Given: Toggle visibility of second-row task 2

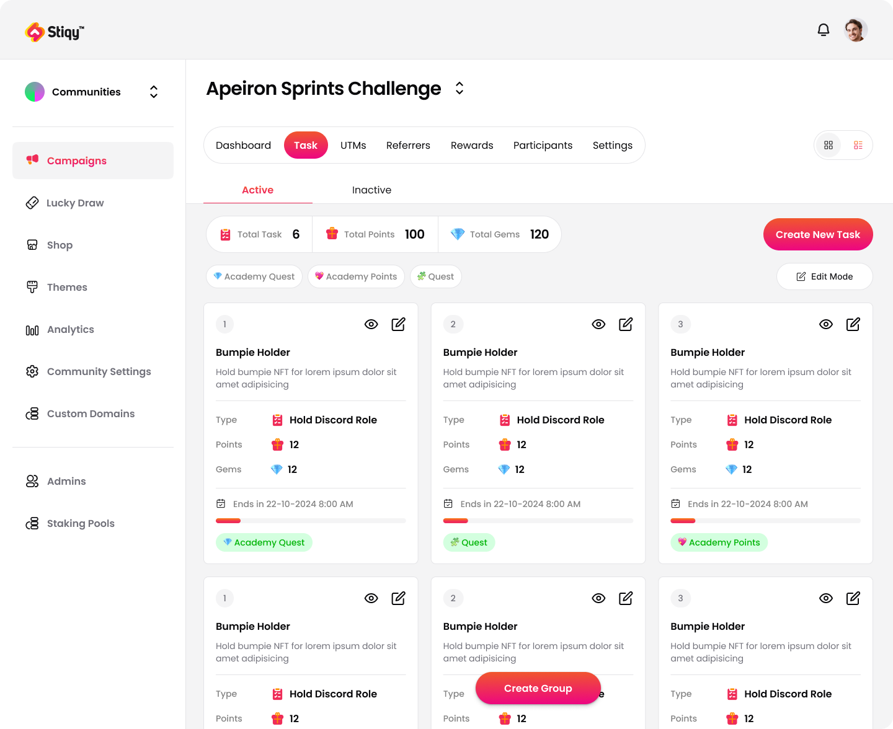Looking at the screenshot, I should pyautogui.click(x=598, y=598).
